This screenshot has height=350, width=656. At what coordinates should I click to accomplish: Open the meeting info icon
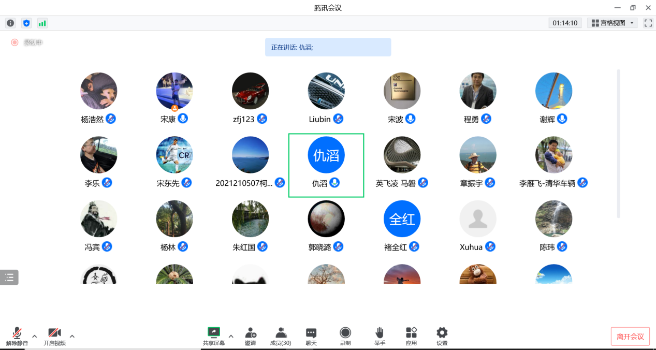click(10, 23)
